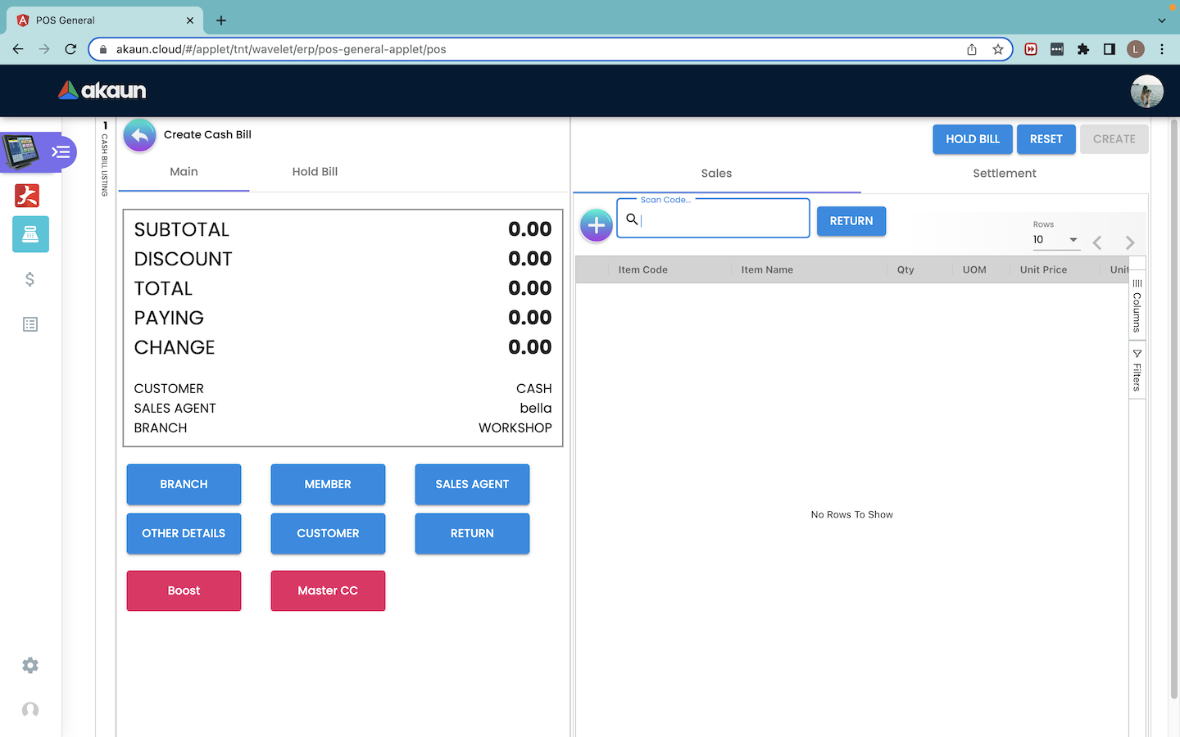Click the WORKSHOP branch value
The height and width of the screenshot is (737, 1180).
(x=515, y=428)
